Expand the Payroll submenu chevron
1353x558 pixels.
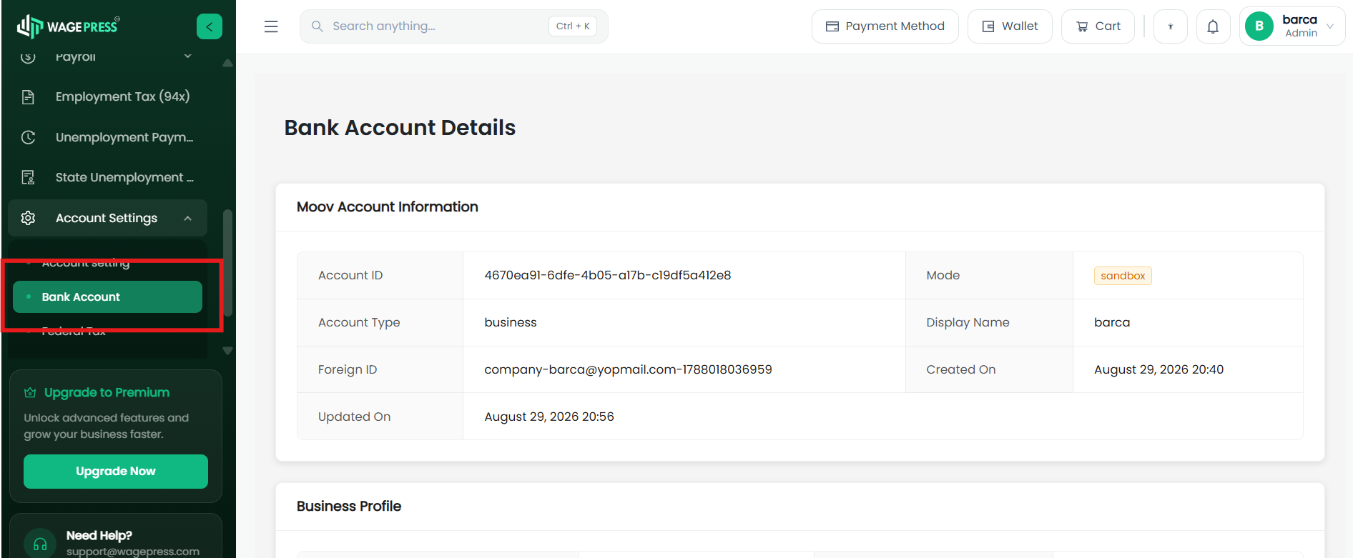point(188,56)
